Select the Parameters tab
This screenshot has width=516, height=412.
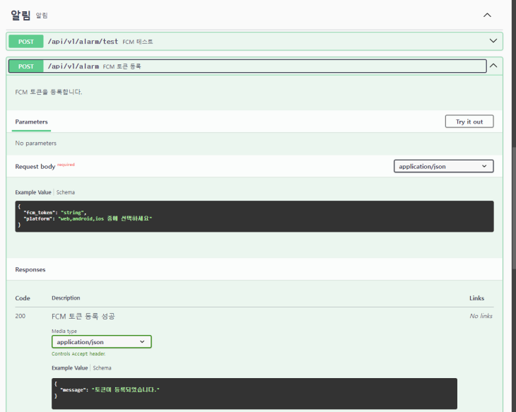(x=32, y=122)
